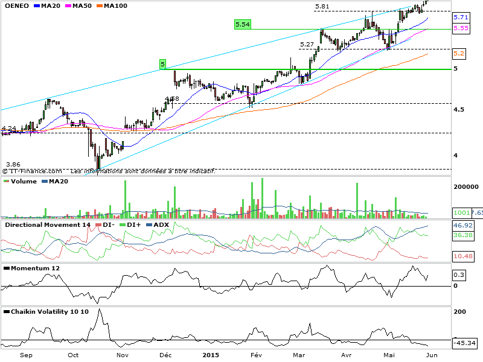Screen dimensions: 483x362
Task: Click the ADX legend label
Action: point(161,224)
